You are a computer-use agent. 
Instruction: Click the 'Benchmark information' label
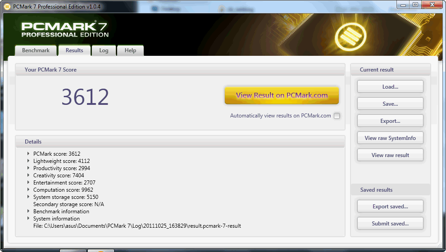[61, 211]
